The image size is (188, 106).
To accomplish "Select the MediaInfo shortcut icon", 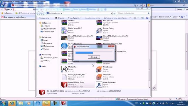I will [64, 69].
